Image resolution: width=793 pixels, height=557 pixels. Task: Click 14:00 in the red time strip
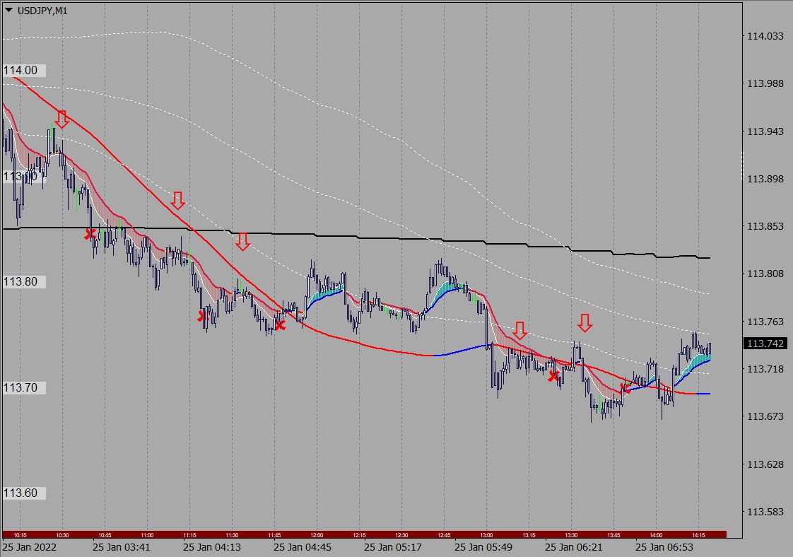[656, 535]
